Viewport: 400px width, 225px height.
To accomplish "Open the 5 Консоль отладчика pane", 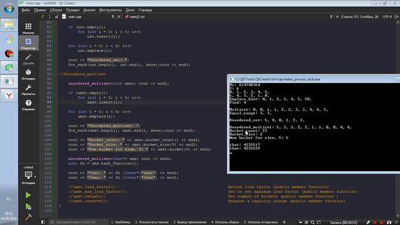I will 261,222.
